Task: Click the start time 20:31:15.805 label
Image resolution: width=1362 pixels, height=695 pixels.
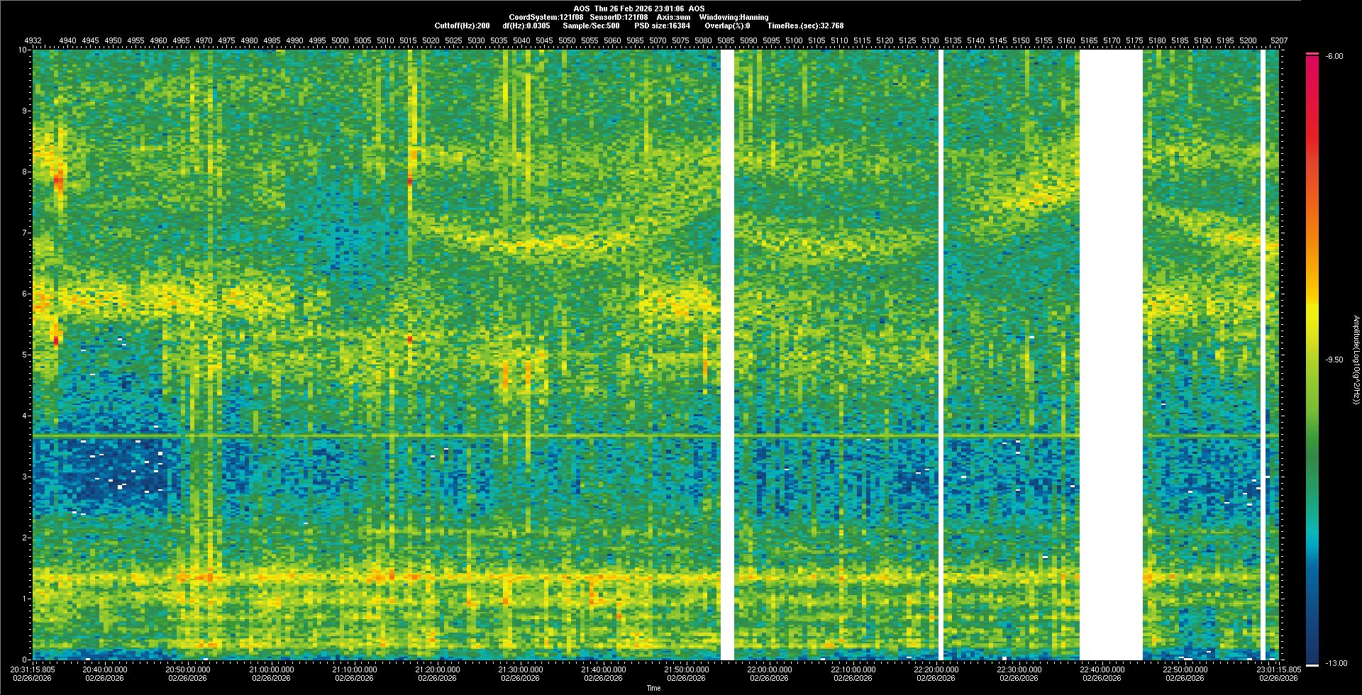Action: point(33,669)
